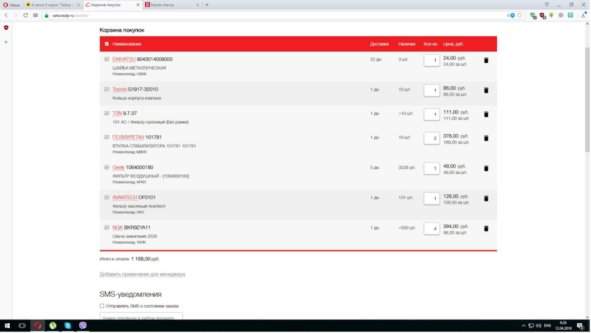Remove the AVANTECH OF0101 oil filter
The image size is (591, 333).
486,199
